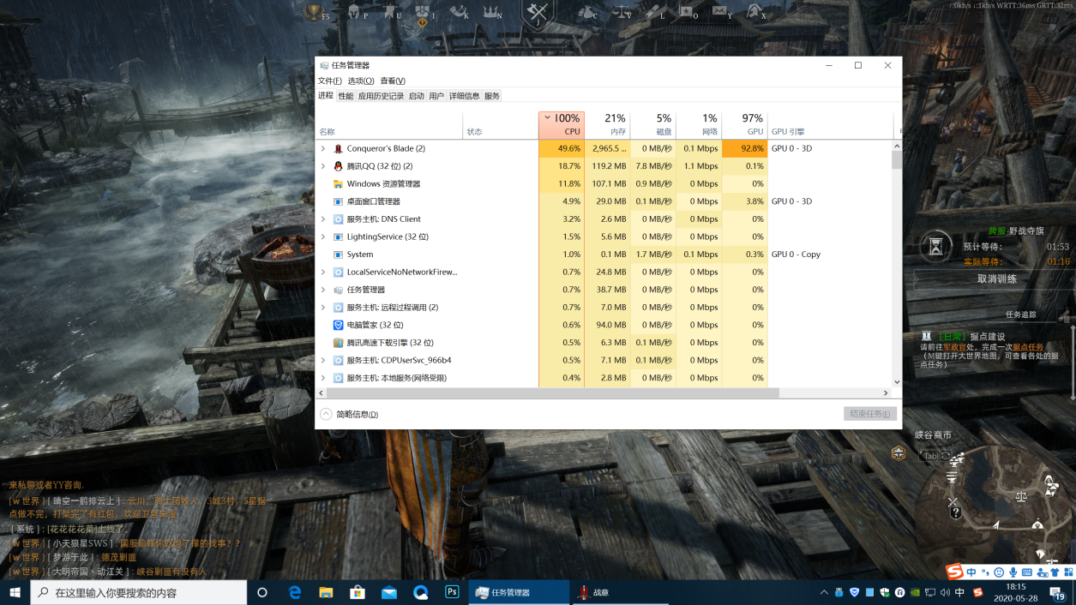The height and width of the screenshot is (605, 1076).
Task: Switch to the 用户 tab
Action: click(x=436, y=96)
